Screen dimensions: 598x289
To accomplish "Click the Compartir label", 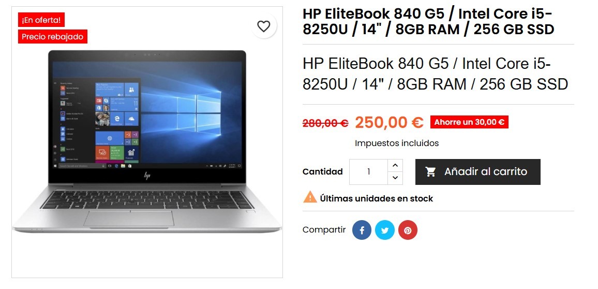I will (324, 230).
